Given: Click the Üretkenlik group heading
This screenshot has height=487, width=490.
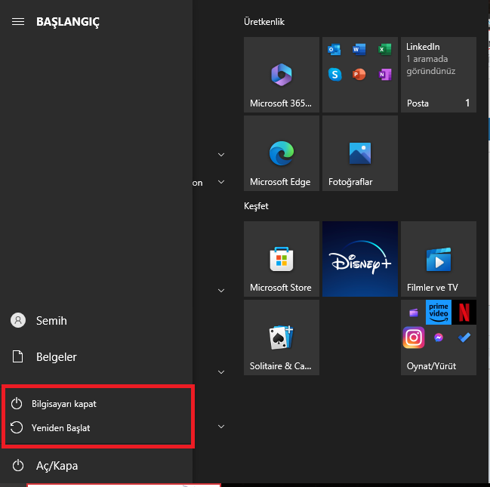Looking at the screenshot, I should point(264,22).
